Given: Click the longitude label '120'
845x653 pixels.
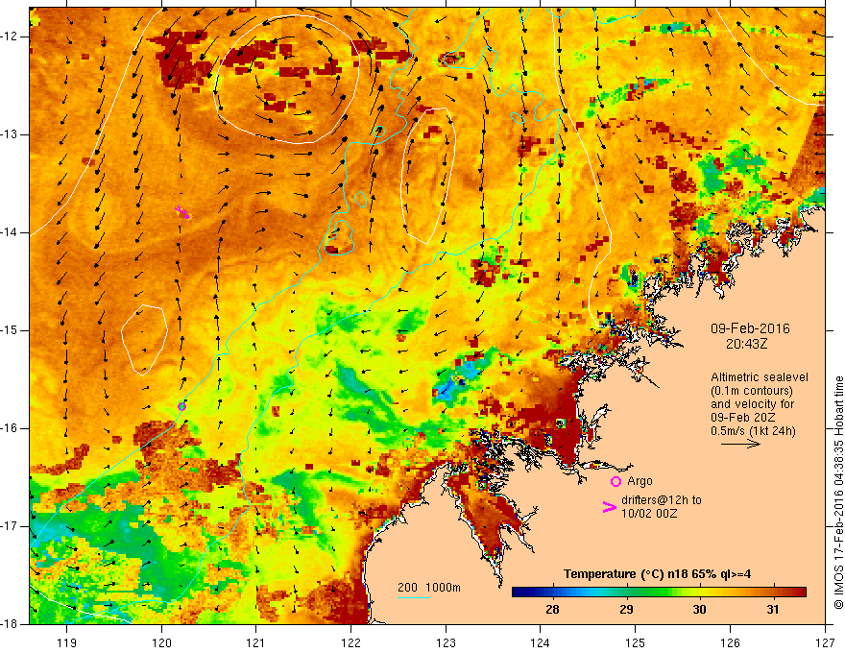Looking at the screenshot, I should (x=161, y=642).
